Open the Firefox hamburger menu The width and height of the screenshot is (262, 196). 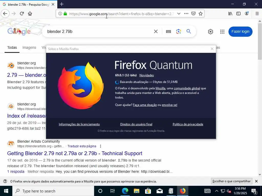pyautogui.click(x=257, y=14)
